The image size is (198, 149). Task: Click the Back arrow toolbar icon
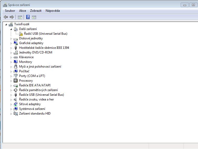pos(6,17)
